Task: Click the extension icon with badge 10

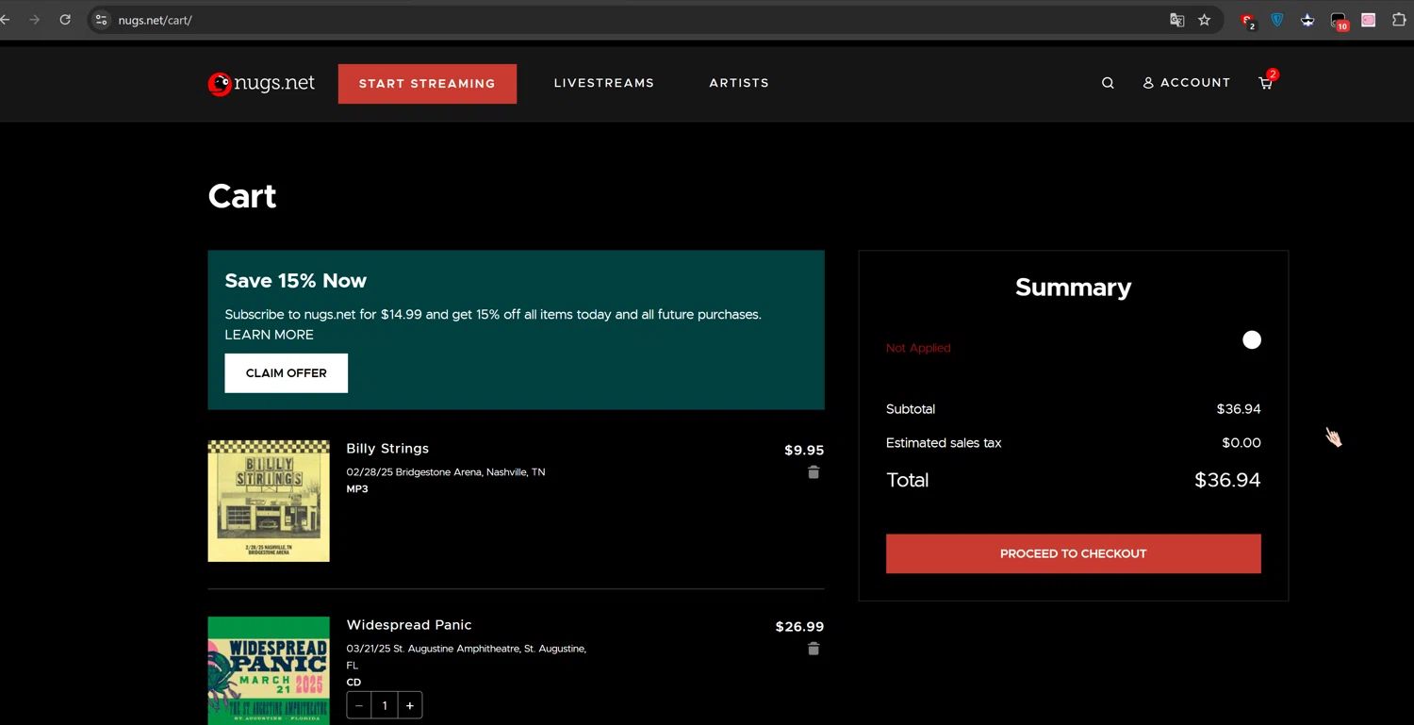Action: click(x=1339, y=21)
